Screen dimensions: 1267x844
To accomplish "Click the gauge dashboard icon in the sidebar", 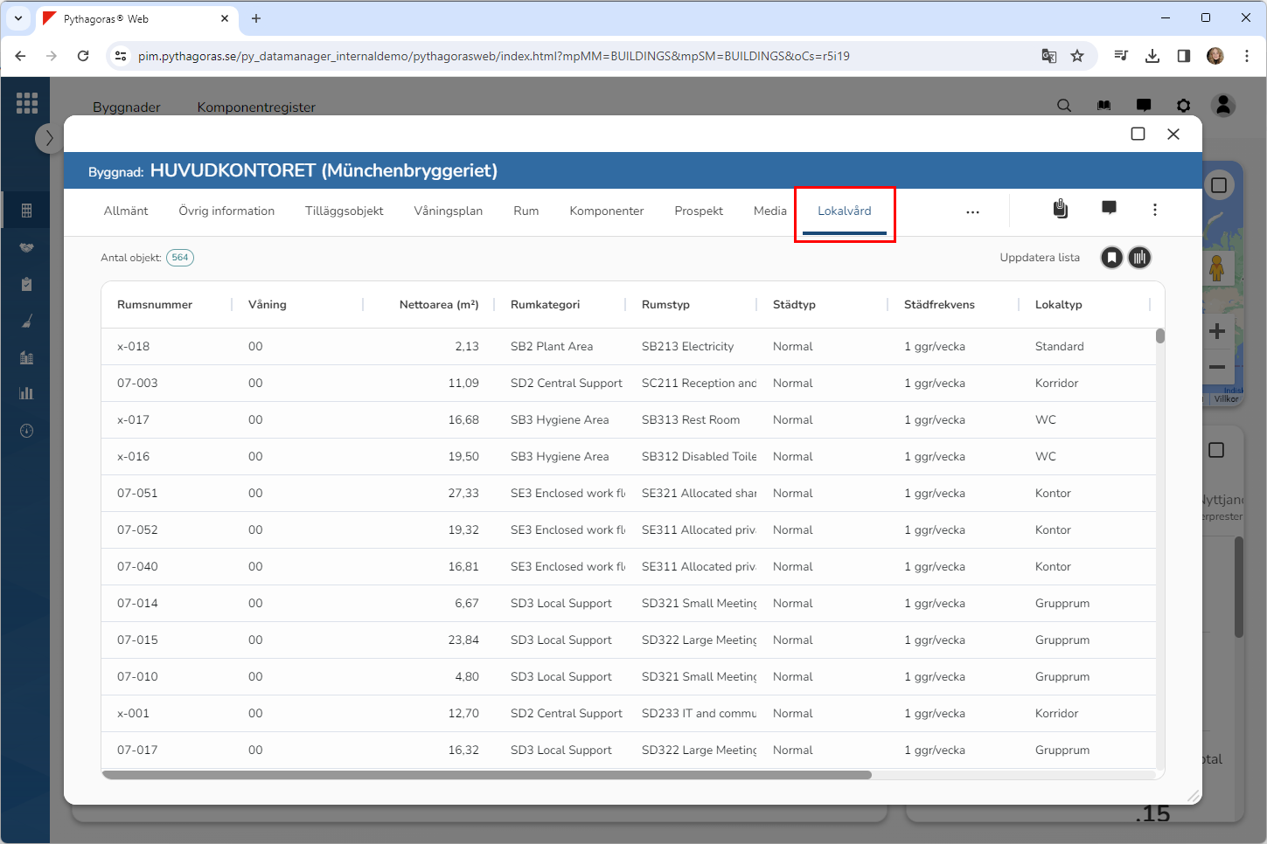I will coord(26,431).
